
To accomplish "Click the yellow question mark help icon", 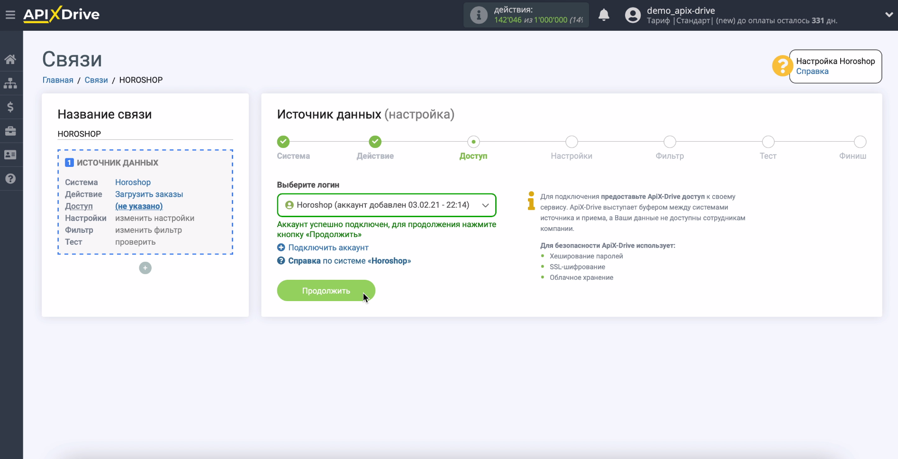I will pos(782,66).
